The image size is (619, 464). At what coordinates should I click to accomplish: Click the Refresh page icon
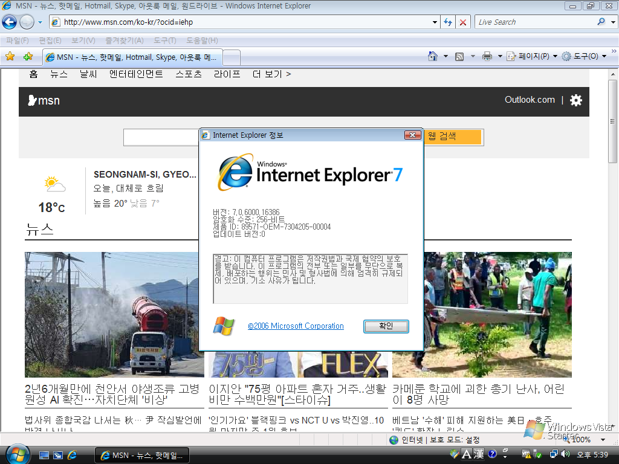click(x=448, y=22)
